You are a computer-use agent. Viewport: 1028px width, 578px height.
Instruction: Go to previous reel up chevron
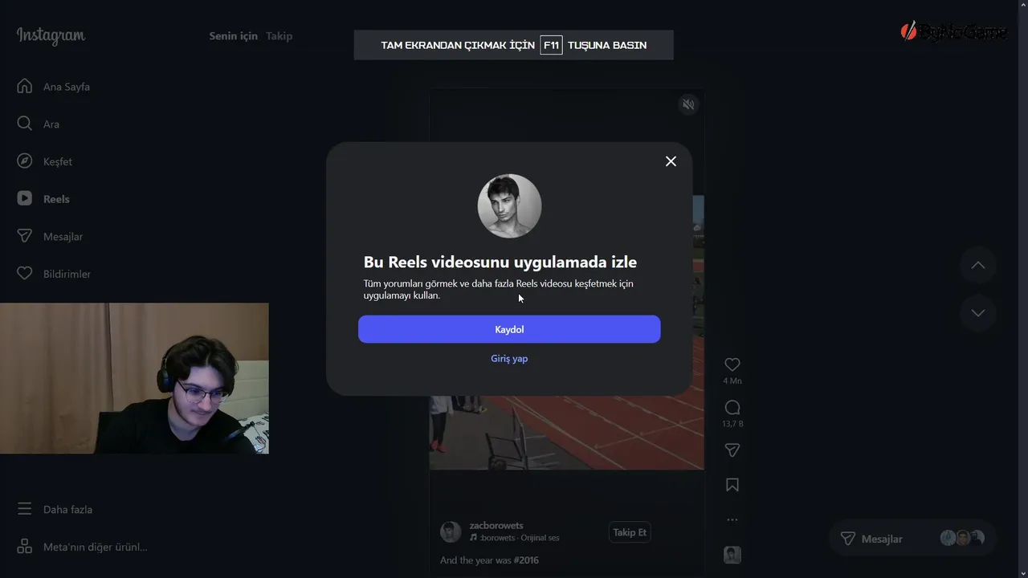pyautogui.click(x=978, y=265)
